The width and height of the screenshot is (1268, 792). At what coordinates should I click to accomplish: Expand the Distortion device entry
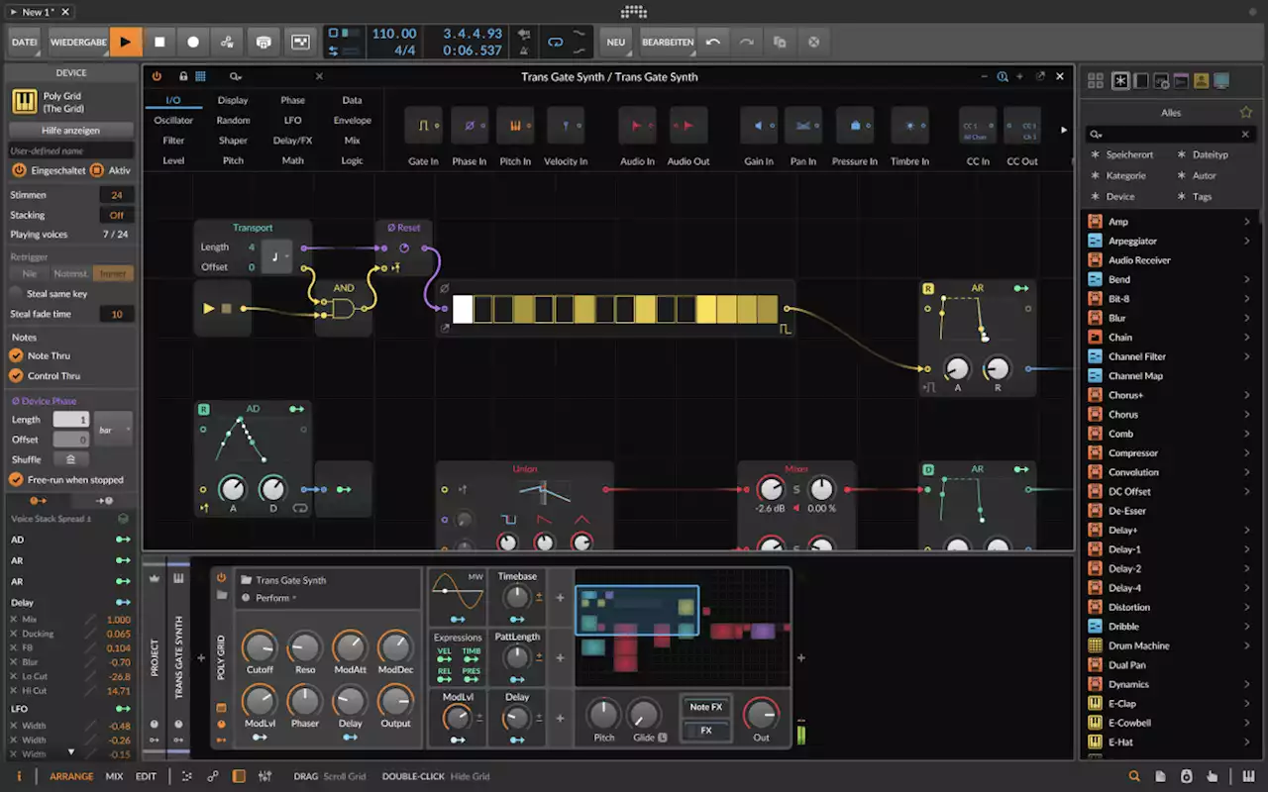click(1247, 607)
